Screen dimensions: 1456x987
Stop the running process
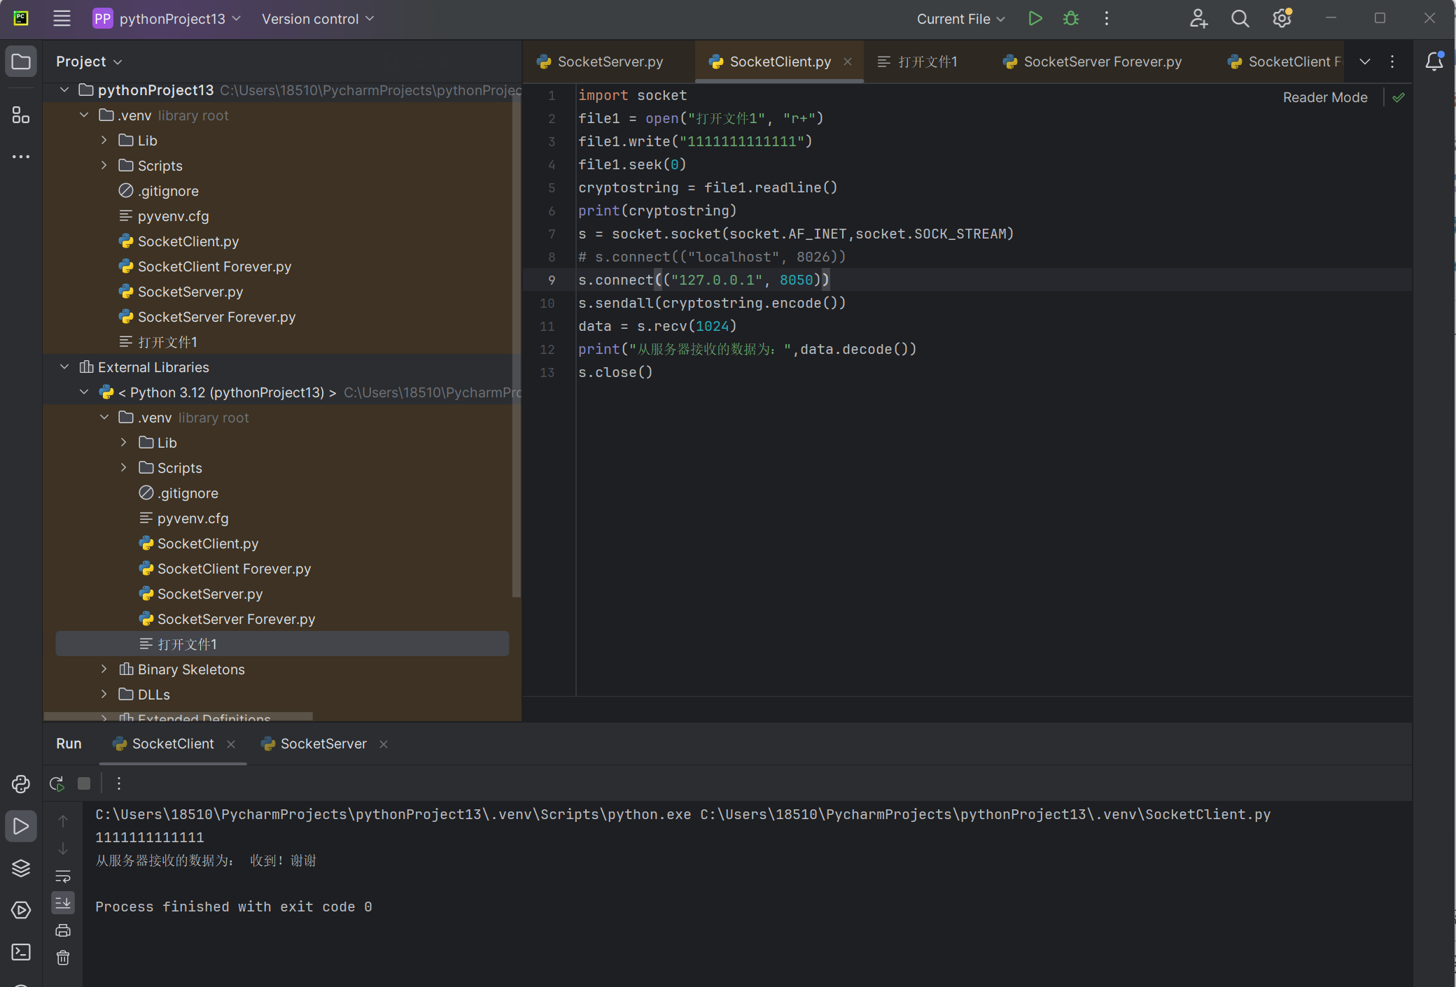84,783
